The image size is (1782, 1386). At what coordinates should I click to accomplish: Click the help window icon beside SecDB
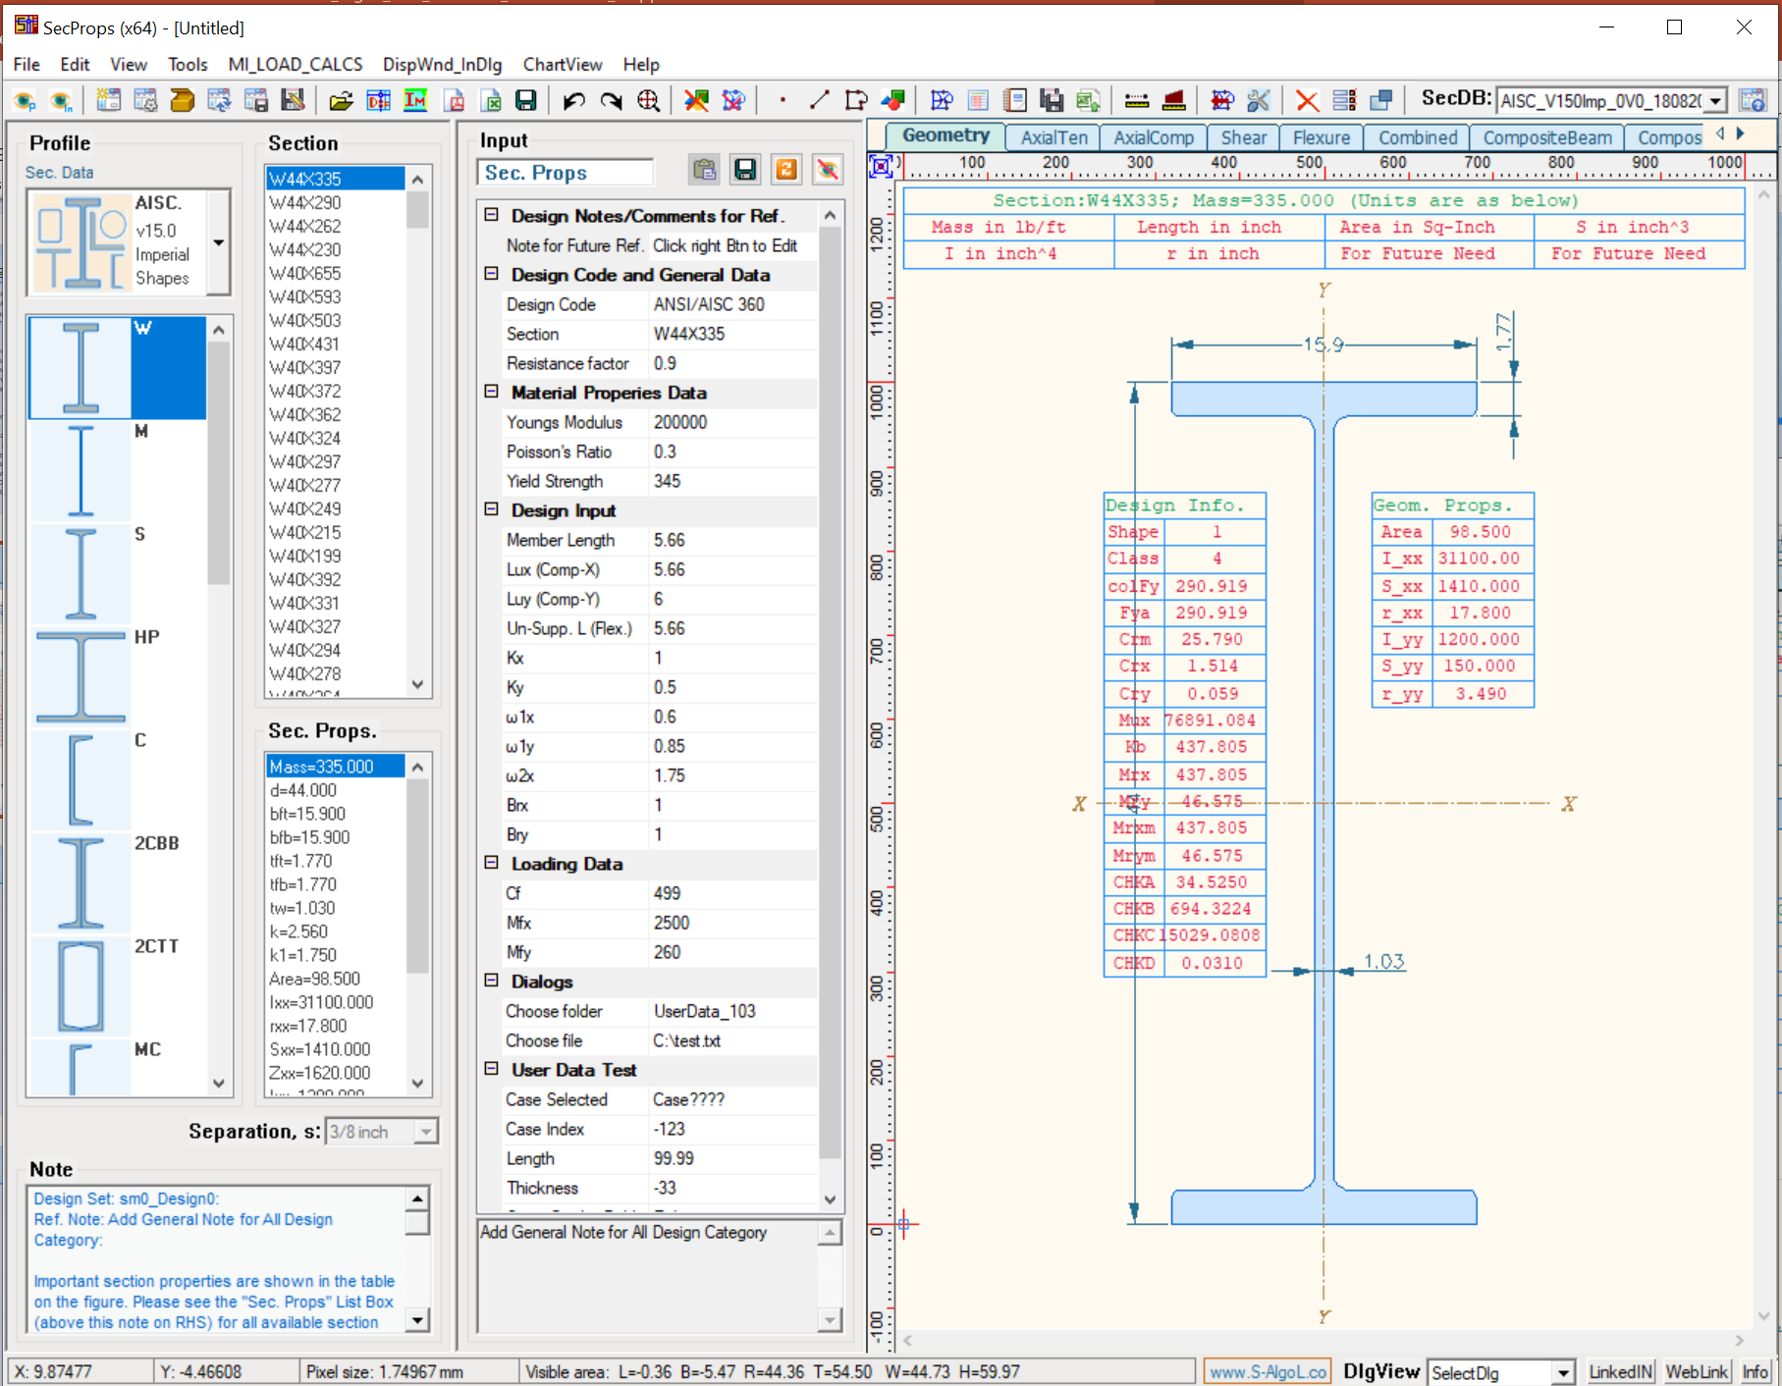point(1753,100)
